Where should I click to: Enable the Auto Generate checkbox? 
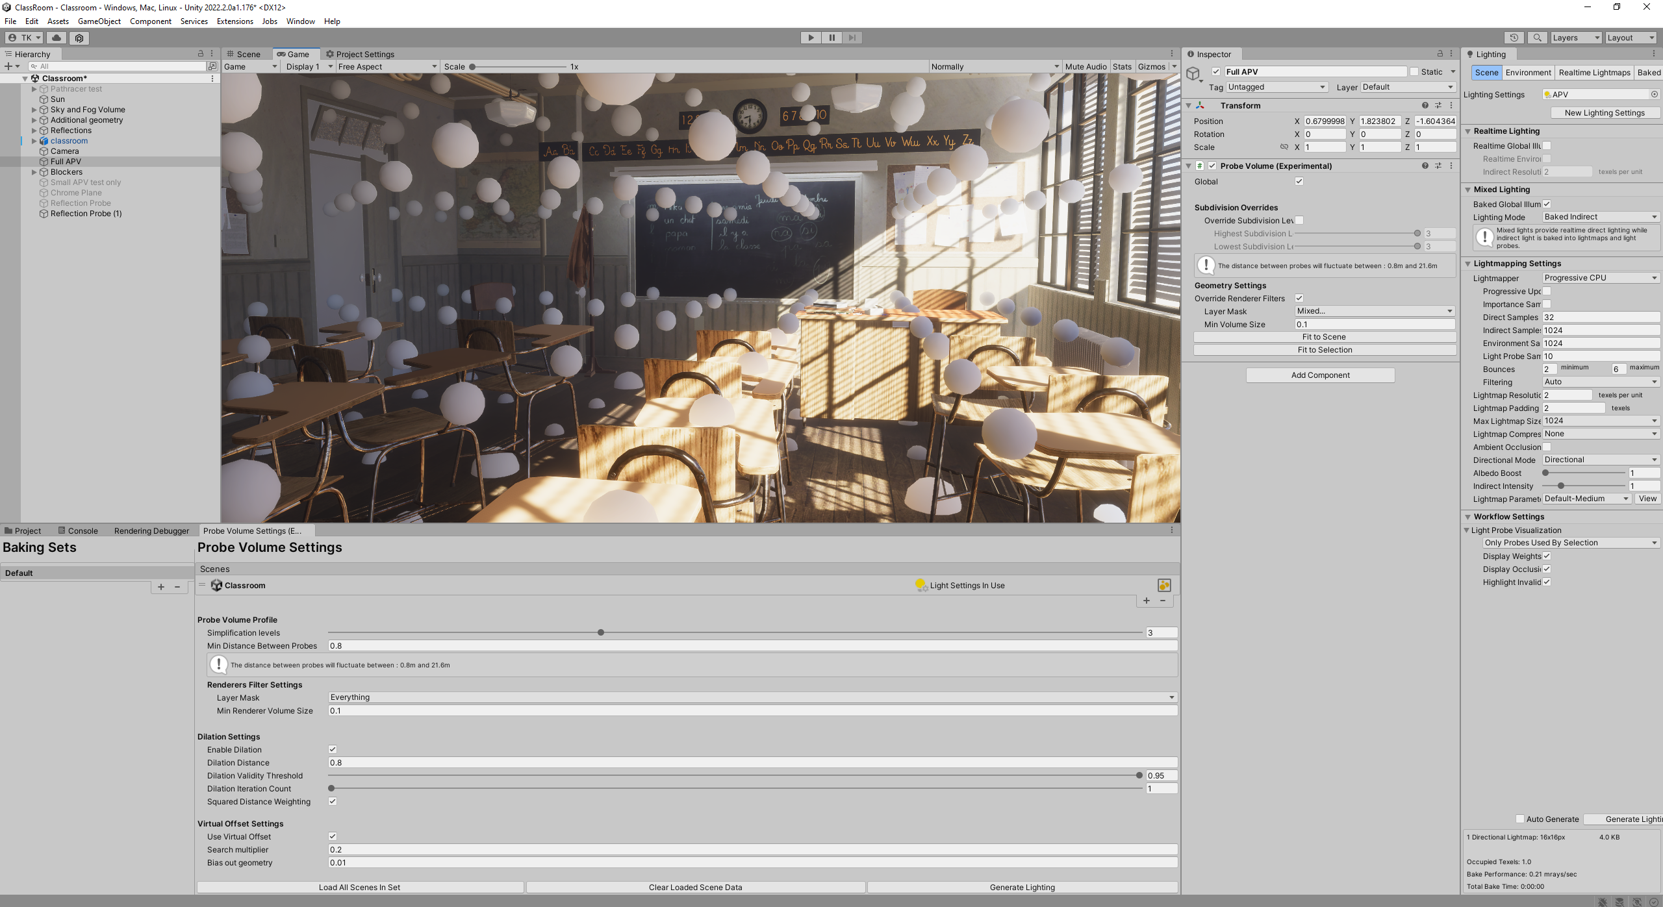[x=1520, y=819]
